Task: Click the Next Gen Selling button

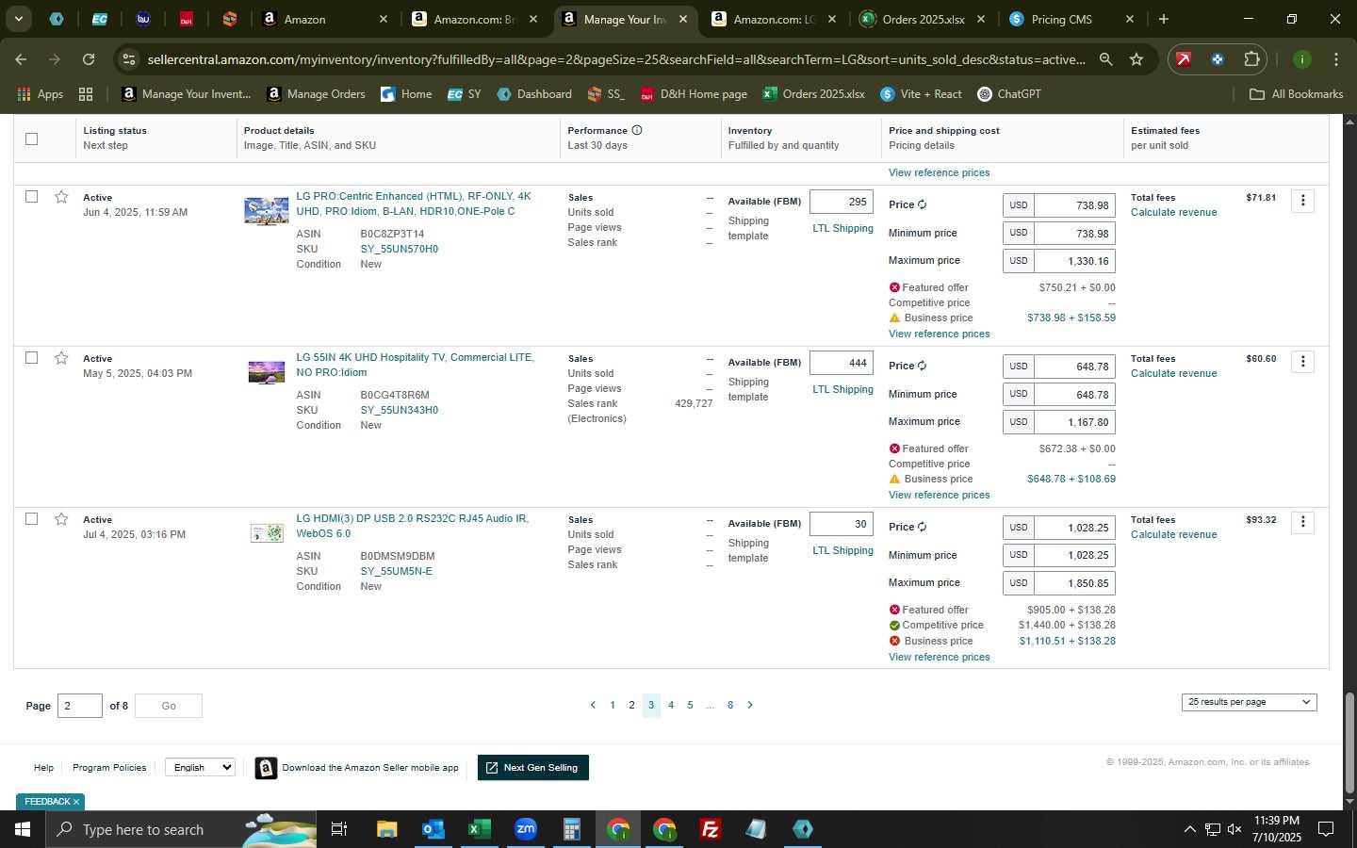Action: click(x=533, y=768)
